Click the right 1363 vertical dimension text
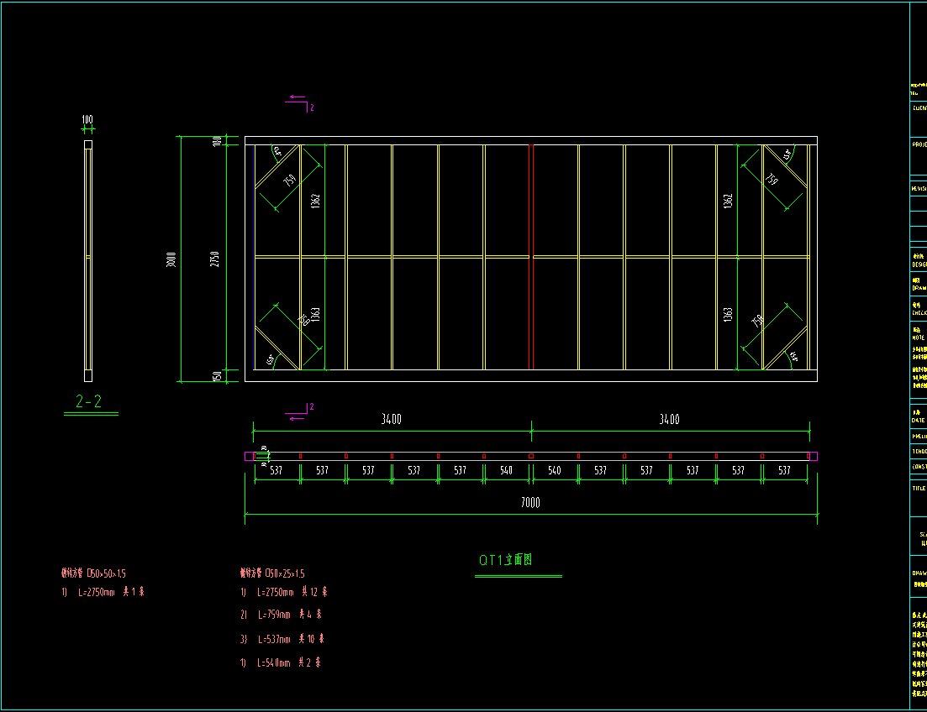This screenshot has height=712, width=927. click(x=728, y=316)
